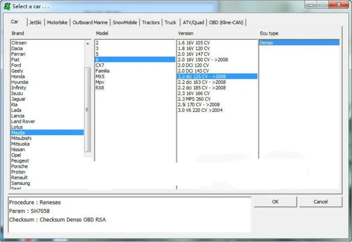
Task: Choose Lancia brand
Action: tap(47, 116)
